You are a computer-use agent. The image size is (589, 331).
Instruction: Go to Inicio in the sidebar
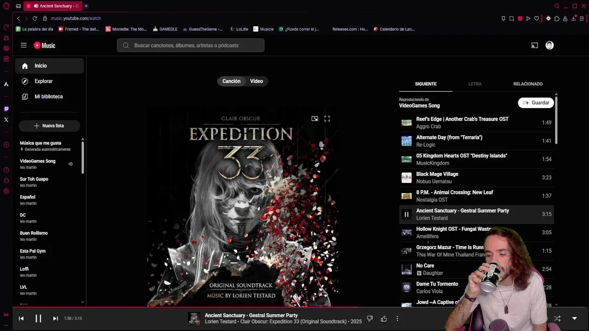(49, 66)
